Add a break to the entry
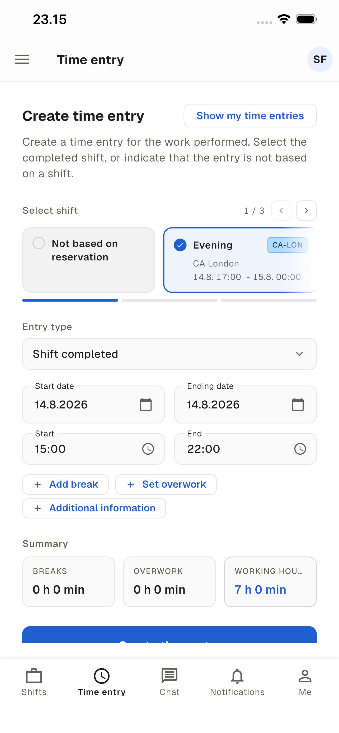The height and width of the screenshot is (733, 339). tap(65, 484)
